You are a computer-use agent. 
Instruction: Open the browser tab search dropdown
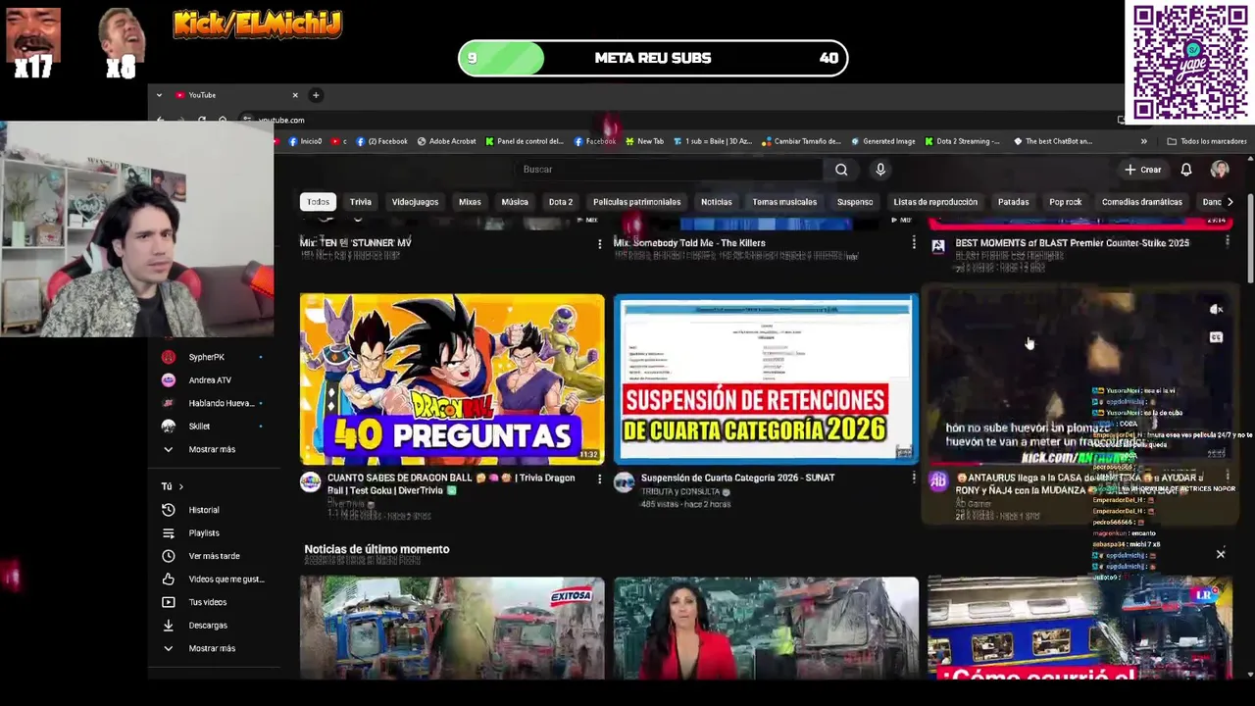159,95
